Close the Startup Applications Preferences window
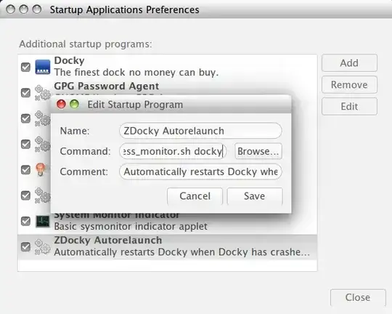 click(x=358, y=297)
